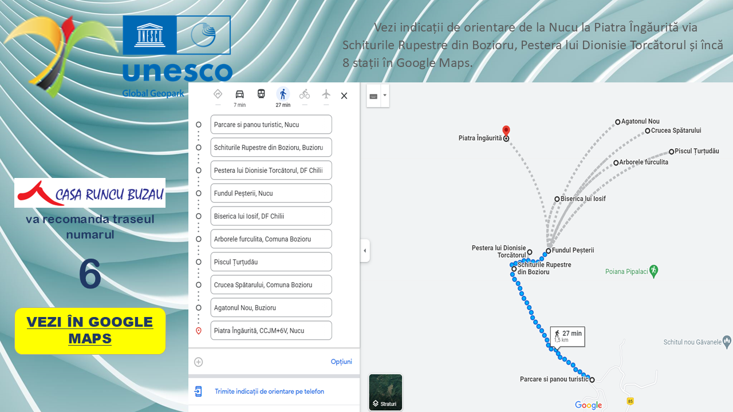Viewport: 733px width, 412px height.
Task: Click the 27 min walking route label
Action: pos(568,336)
